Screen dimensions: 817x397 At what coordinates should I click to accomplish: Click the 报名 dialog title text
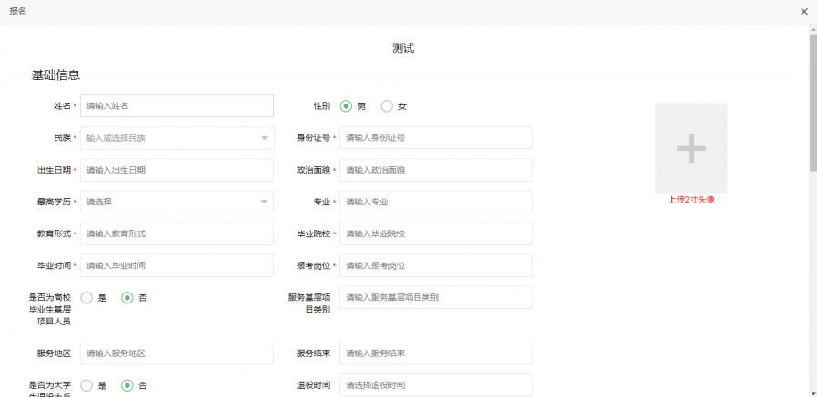tap(17, 11)
